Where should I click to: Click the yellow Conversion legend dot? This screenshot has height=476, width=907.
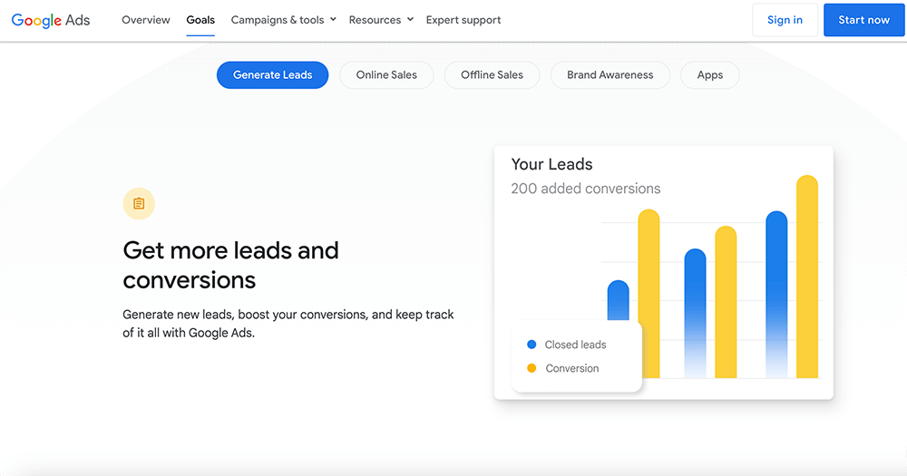pyautogui.click(x=532, y=368)
